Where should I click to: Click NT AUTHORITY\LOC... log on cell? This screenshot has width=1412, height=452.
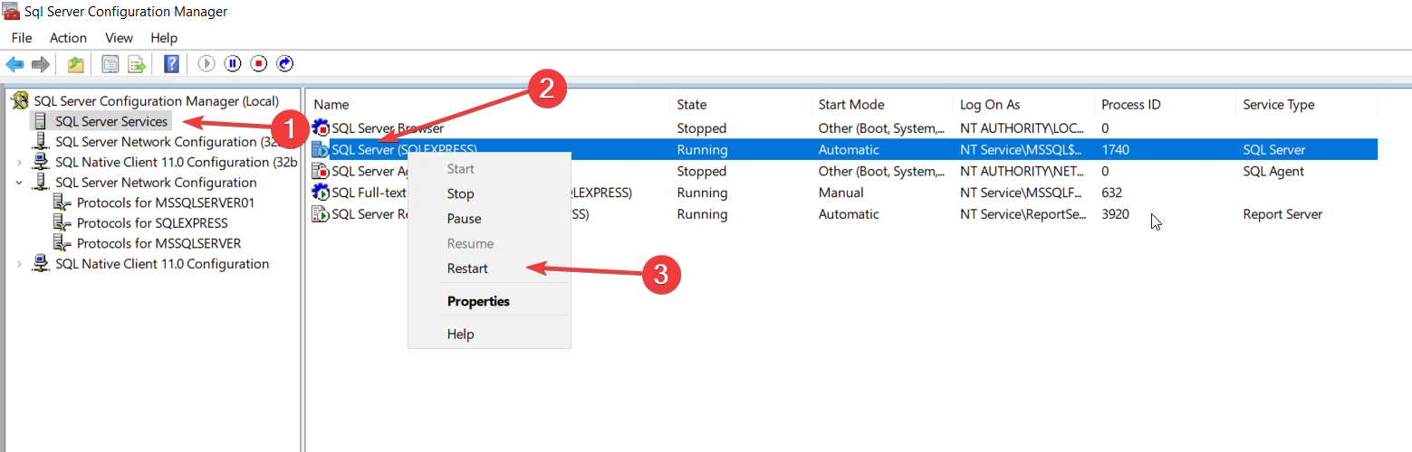coord(1022,128)
